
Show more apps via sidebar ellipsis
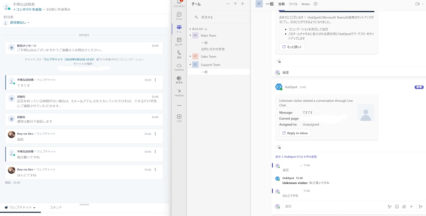point(179,105)
